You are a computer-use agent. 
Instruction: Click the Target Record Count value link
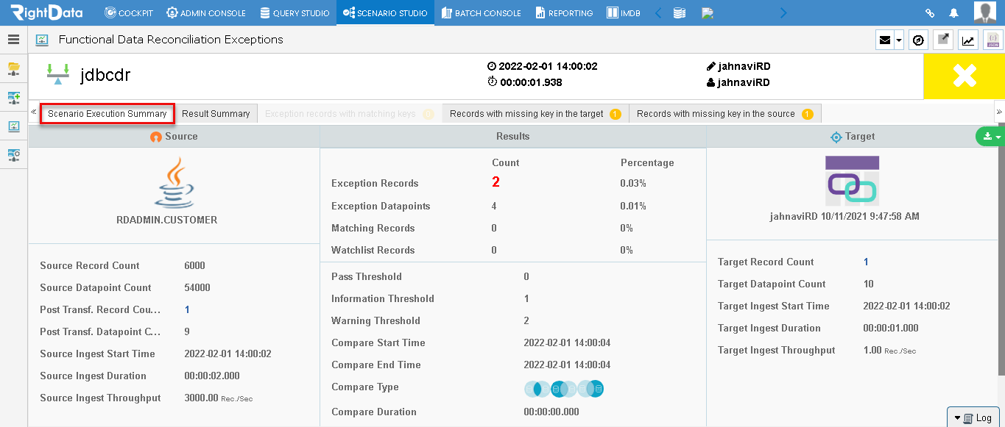tap(866, 262)
